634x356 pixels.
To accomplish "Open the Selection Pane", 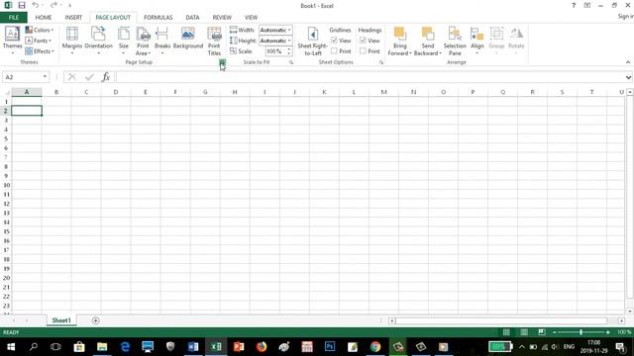I will 455,41.
